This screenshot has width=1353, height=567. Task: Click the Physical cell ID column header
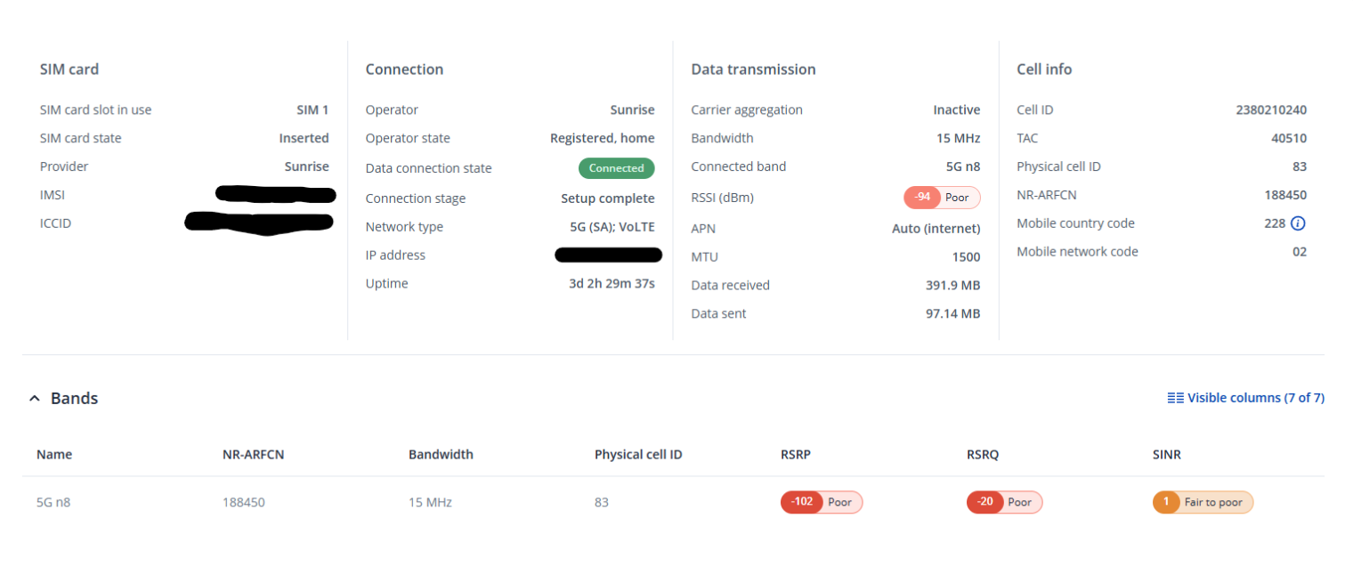[x=638, y=454]
